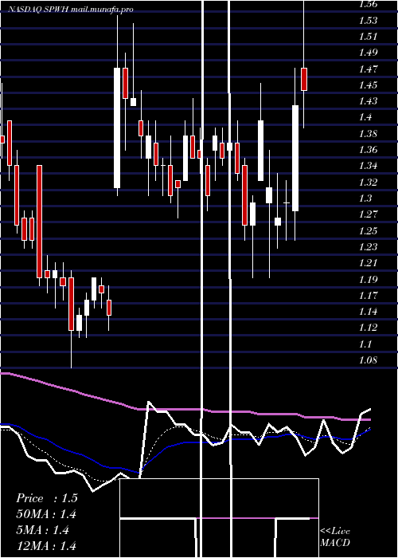Click the 1.19 price axis label

(x=368, y=279)
